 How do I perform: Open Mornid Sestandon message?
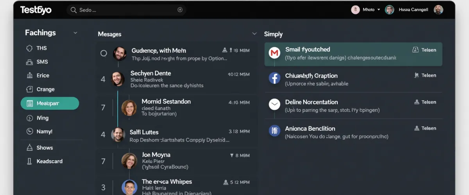click(x=177, y=107)
